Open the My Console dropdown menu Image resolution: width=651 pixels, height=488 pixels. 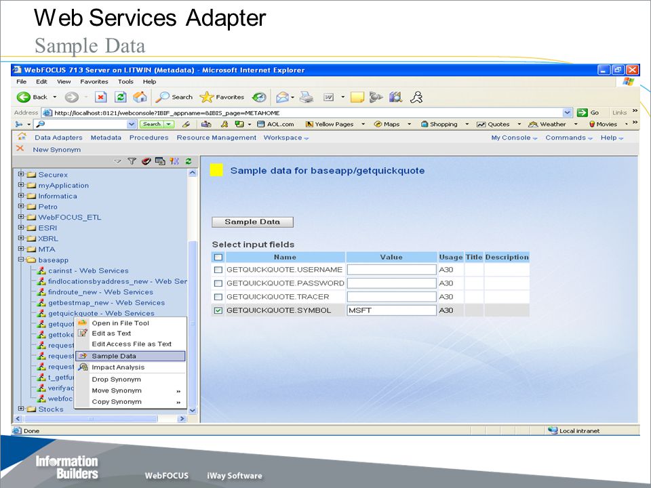click(514, 138)
